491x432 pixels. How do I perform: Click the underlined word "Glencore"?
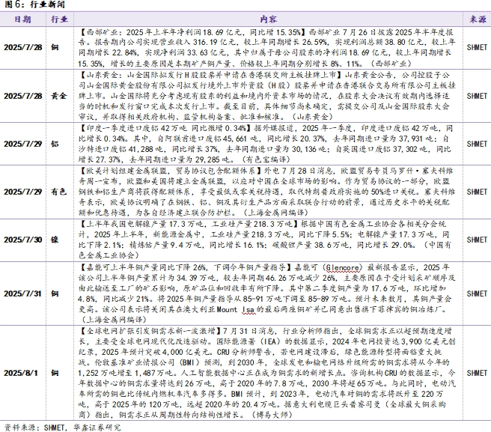click(342, 268)
